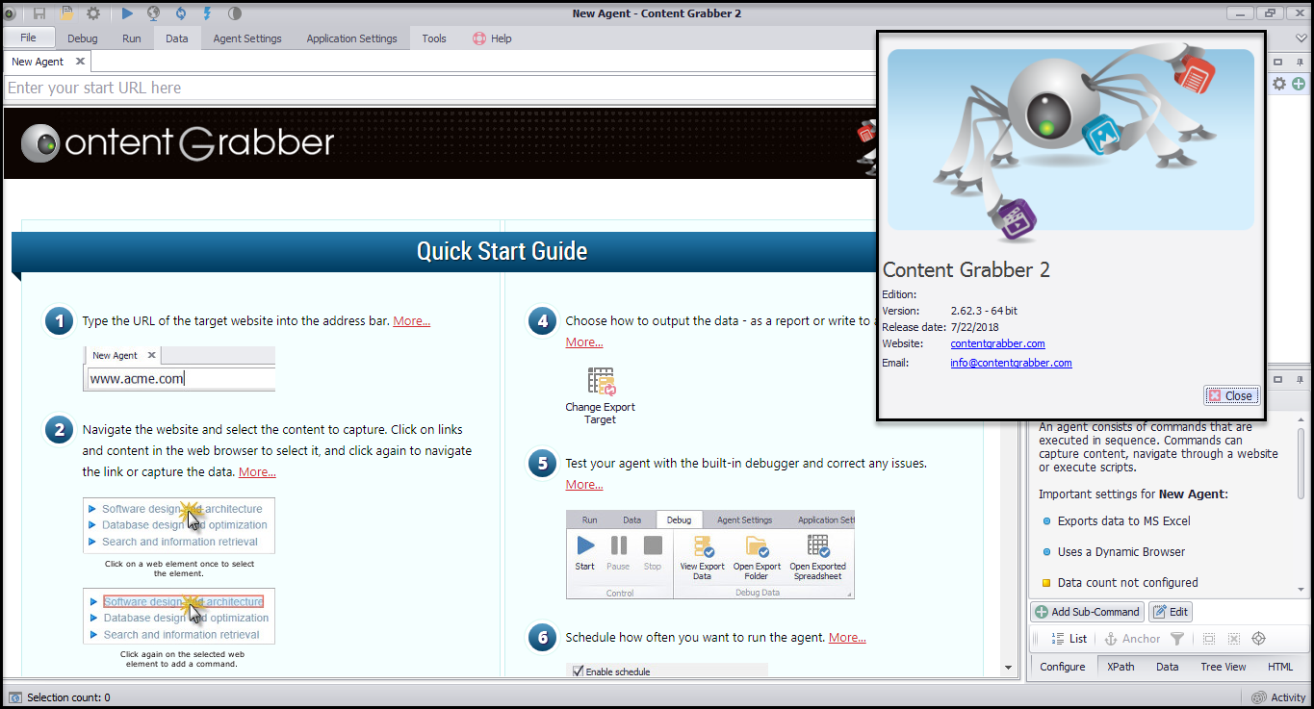1314x709 pixels.
Task: Open the Application Settings ribbon tab
Action: (x=352, y=38)
